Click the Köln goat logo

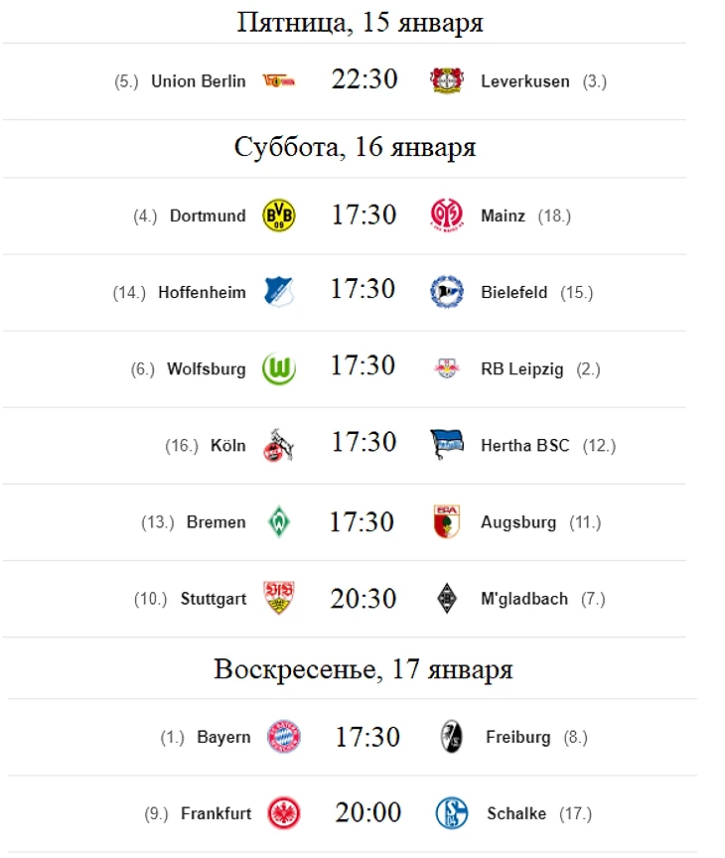[x=278, y=445]
